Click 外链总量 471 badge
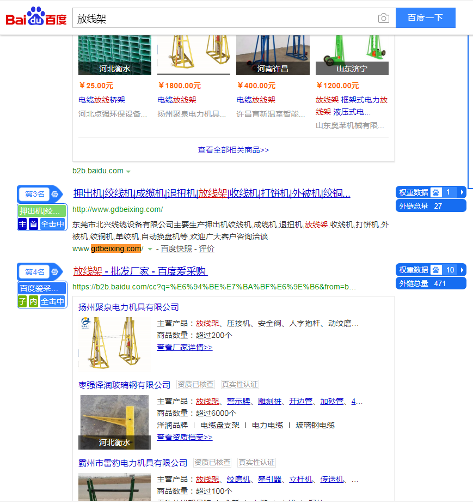This screenshot has height=503, width=473. [x=431, y=283]
